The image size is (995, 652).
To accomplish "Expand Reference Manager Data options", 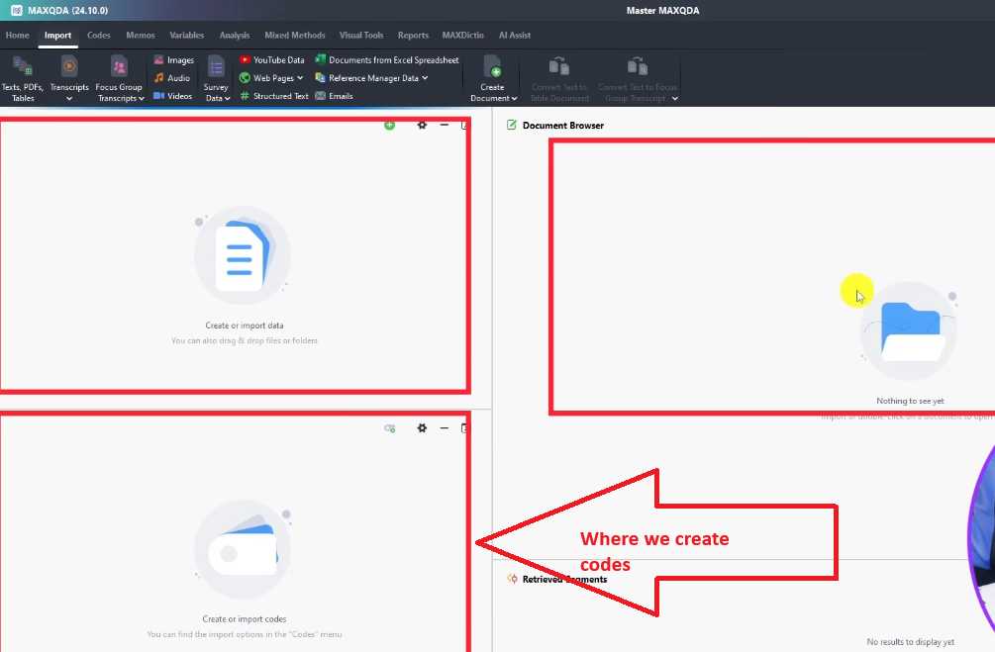I will (425, 78).
